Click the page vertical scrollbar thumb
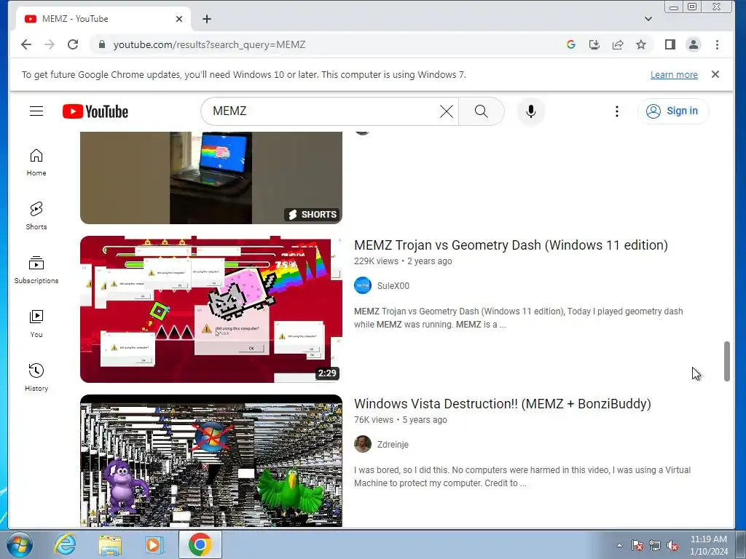This screenshot has height=559, width=746. tap(726, 361)
